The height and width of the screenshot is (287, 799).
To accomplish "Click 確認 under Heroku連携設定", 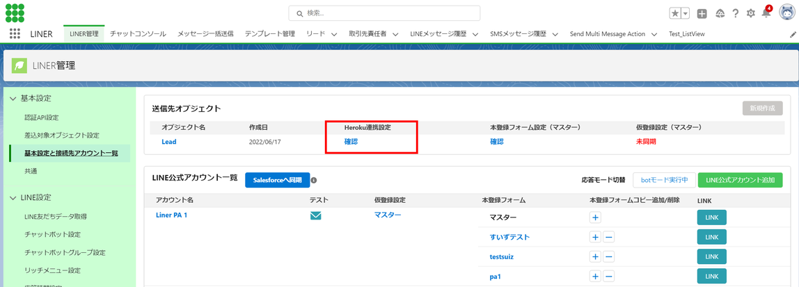I will 351,142.
